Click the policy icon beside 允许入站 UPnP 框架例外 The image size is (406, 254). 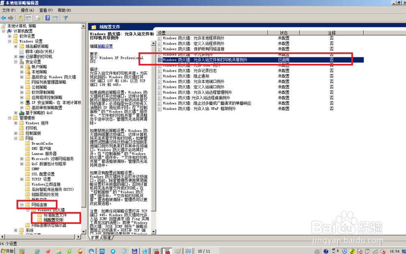click(x=160, y=109)
